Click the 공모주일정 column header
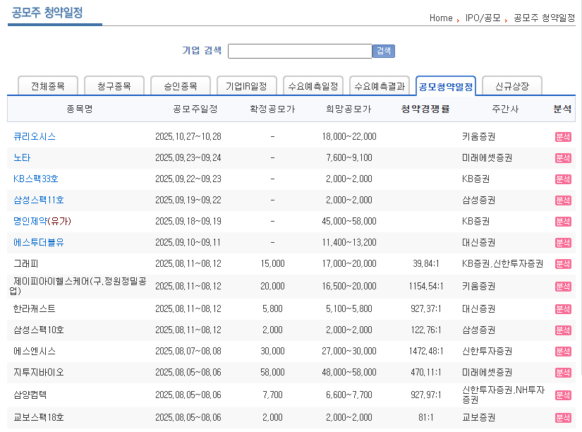 pyautogui.click(x=195, y=109)
